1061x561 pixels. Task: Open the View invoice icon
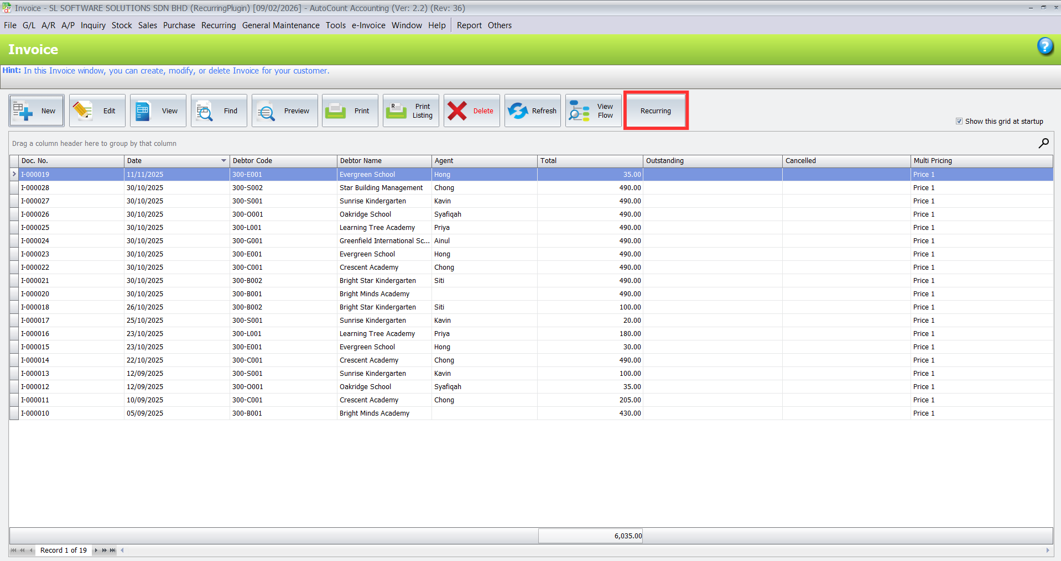point(158,110)
